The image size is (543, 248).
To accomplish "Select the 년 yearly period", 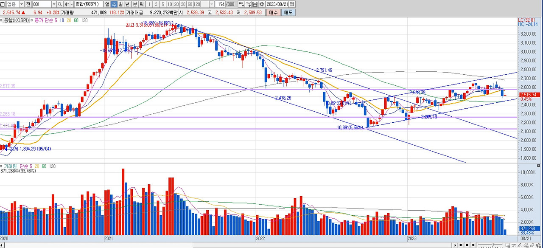I will (x=127, y=4).
